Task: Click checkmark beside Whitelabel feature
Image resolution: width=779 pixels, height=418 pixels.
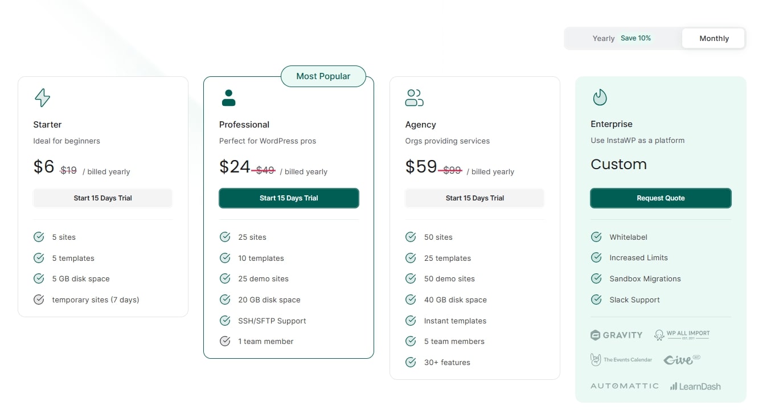Action: point(596,237)
